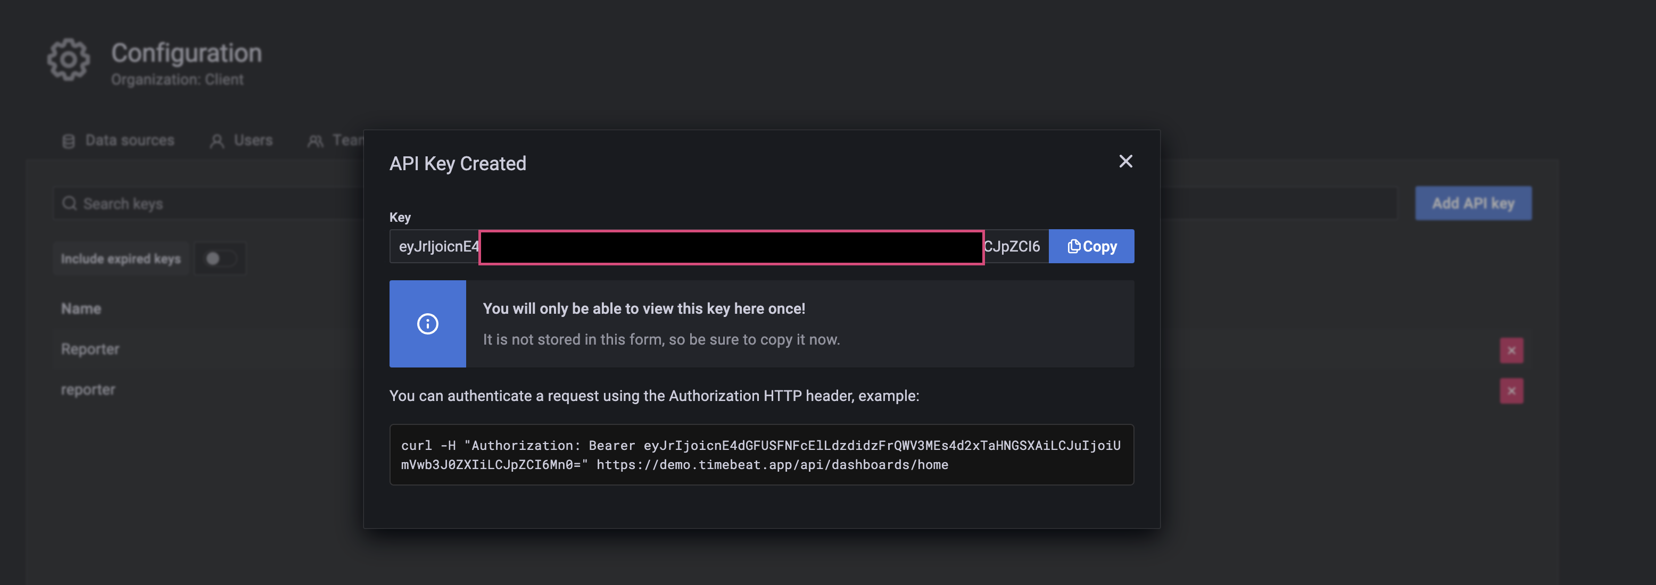The image size is (1656, 585).
Task: Click the 'It is not stored in this form' text
Action: tap(661, 339)
